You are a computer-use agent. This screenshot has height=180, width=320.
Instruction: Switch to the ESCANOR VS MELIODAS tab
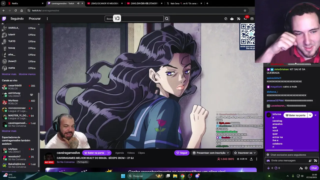[x=105, y=3]
